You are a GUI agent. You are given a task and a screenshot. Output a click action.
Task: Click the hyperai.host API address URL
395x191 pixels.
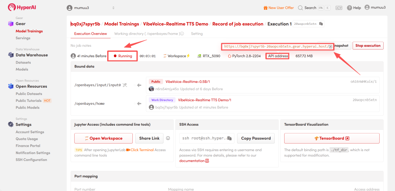click(276, 46)
